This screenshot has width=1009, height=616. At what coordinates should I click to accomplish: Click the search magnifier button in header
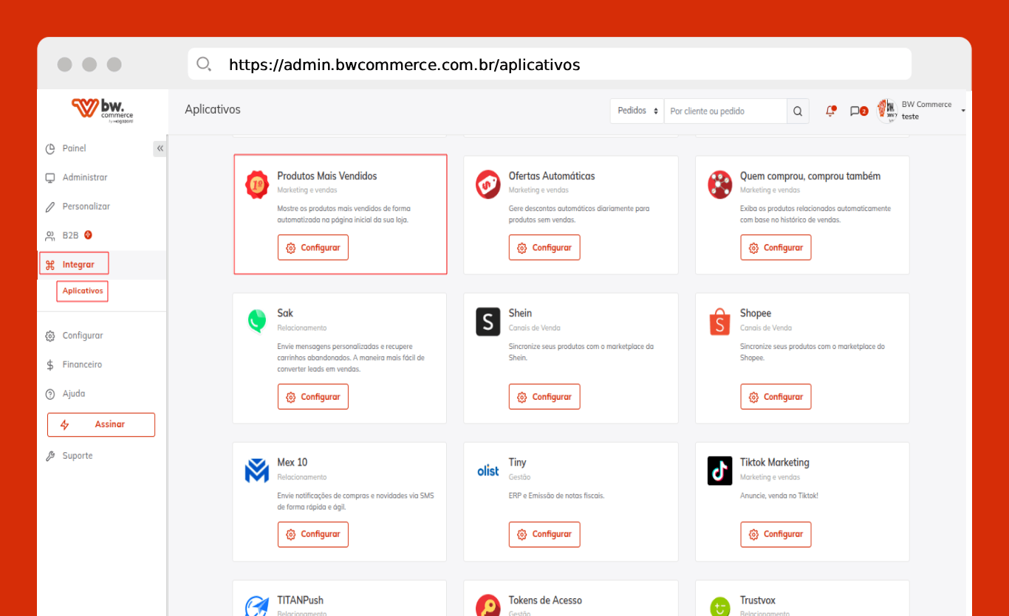pos(798,111)
